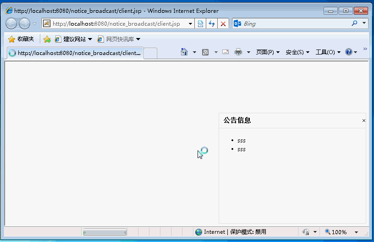Click the status bar privacy lock icon
The height and width of the screenshot is (242, 374).
(306, 232)
